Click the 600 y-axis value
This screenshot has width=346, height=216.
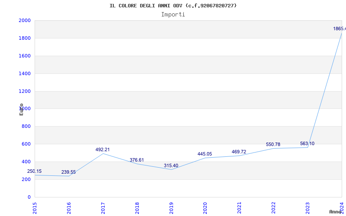click(x=26, y=144)
